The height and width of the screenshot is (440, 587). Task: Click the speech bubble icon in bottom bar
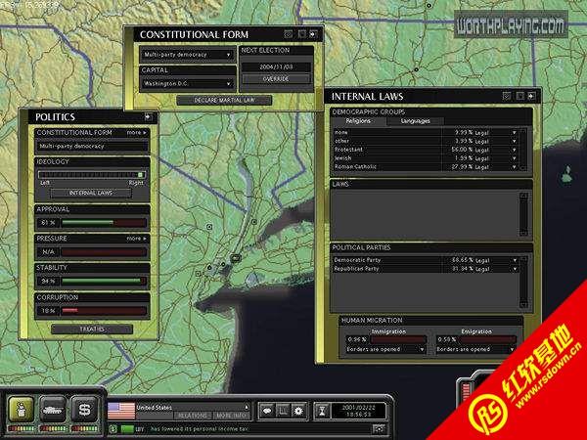267,412
